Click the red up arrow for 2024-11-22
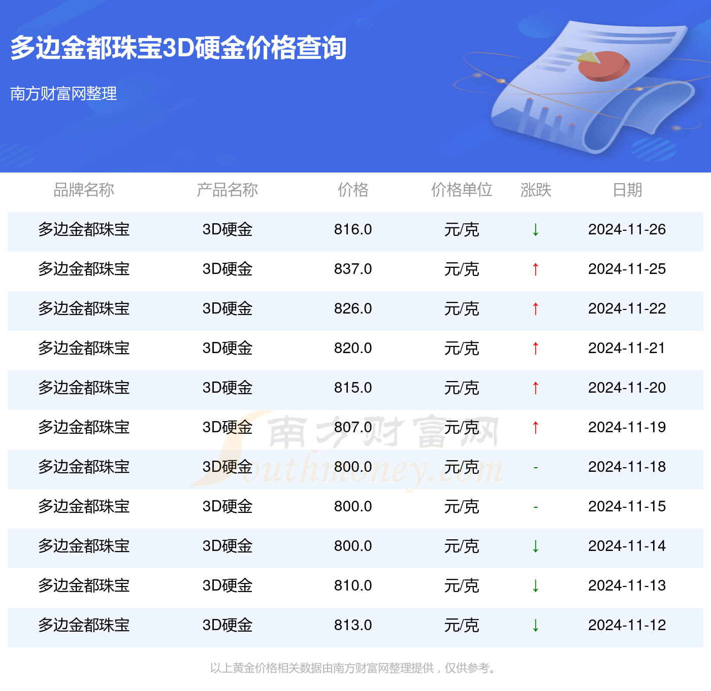 click(x=535, y=309)
